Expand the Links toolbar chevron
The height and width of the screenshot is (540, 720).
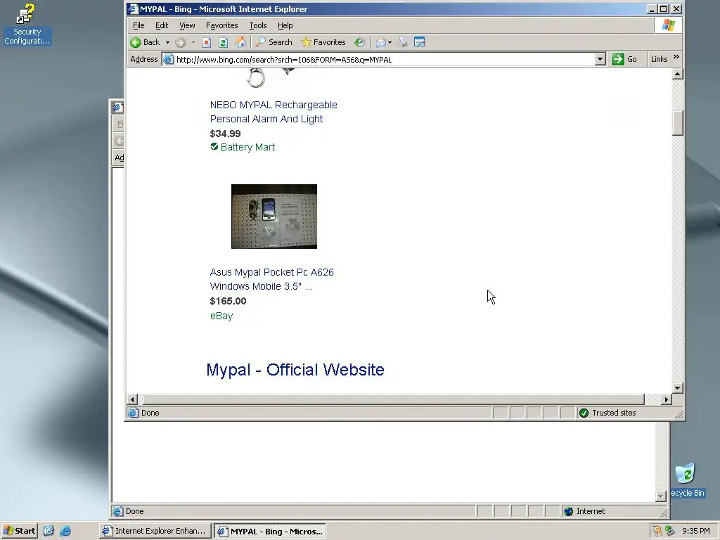[676, 57]
